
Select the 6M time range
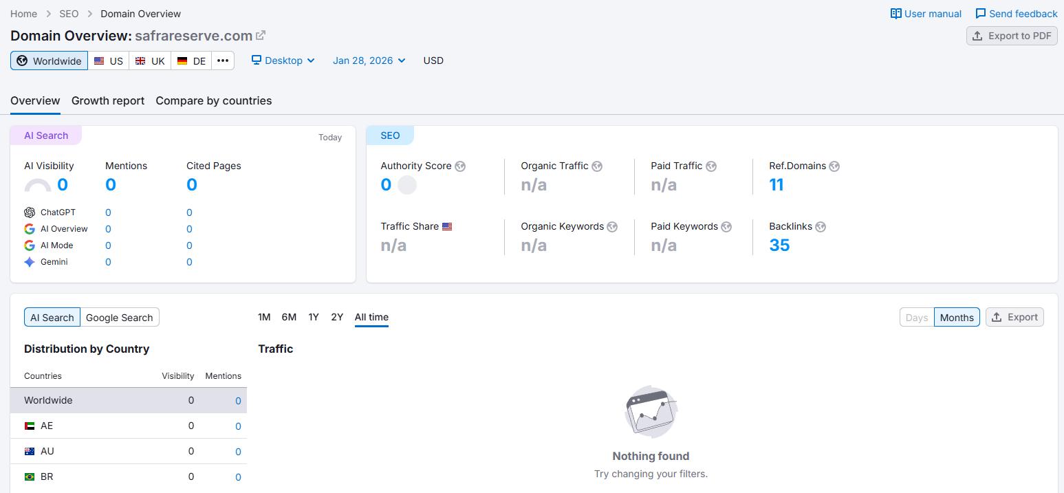(289, 317)
